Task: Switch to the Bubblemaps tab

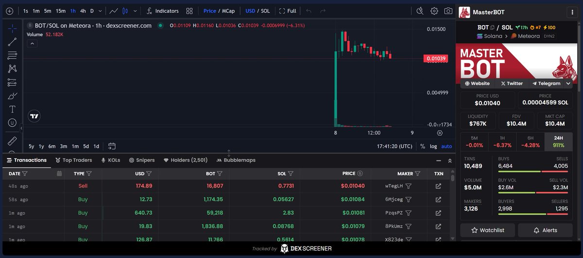Action: pos(236,160)
